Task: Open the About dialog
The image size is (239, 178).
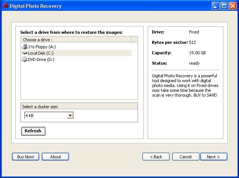Action: [x=55, y=156]
